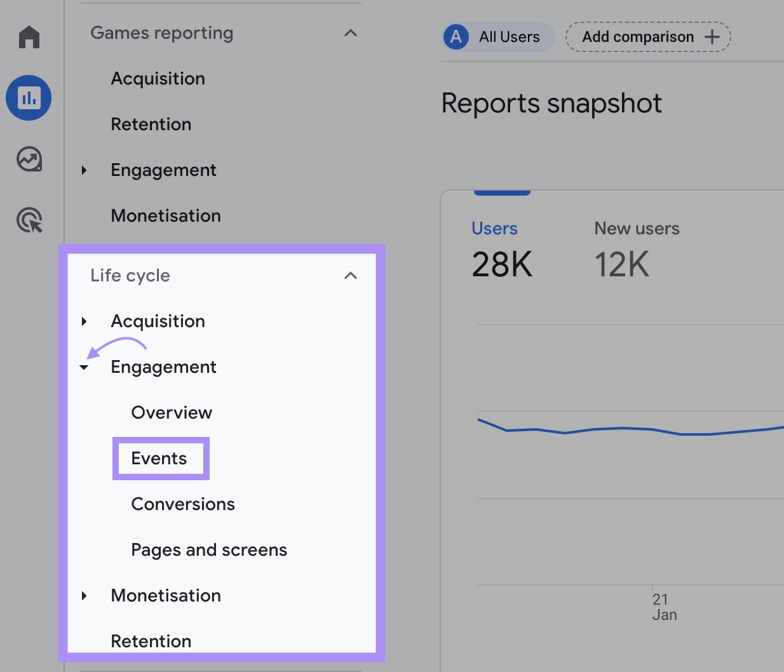Image resolution: width=784 pixels, height=672 pixels.
Task: Open the Pages and screens report
Action: (208, 550)
